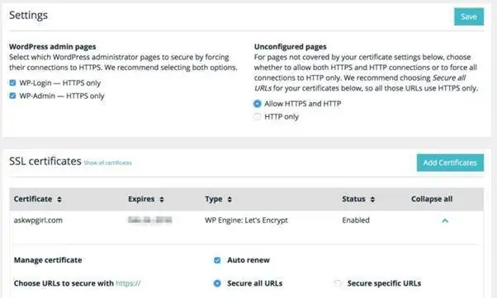Click the Certificate column header label
Viewport: 497px width, 298px height.
click(x=33, y=199)
